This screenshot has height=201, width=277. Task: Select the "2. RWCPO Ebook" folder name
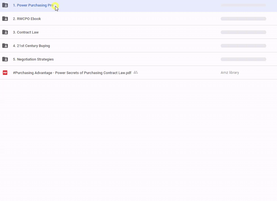click(x=27, y=19)
